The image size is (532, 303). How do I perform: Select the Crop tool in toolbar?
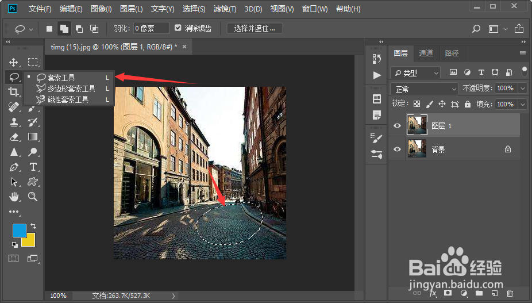[14, 92]
